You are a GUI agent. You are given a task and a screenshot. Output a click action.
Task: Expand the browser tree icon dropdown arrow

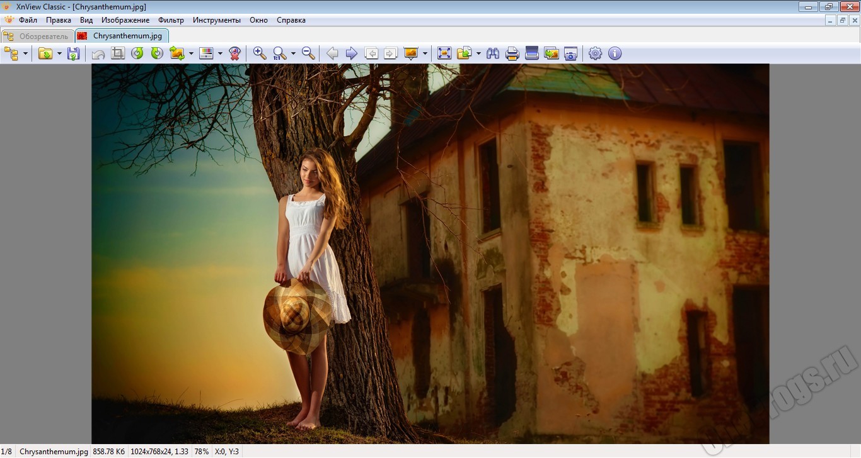(x=25, y=54)
